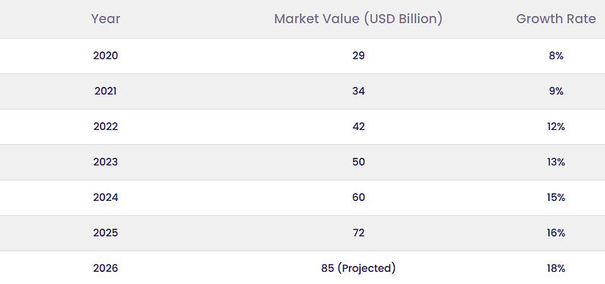Click the 85 (Projected) value cell

(358, 269)
